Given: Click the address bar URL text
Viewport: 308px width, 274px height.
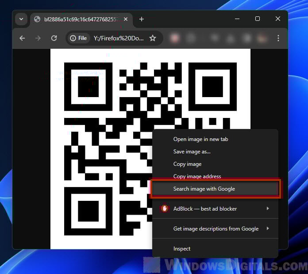Looking at the screenshot, I should (119, 38).
